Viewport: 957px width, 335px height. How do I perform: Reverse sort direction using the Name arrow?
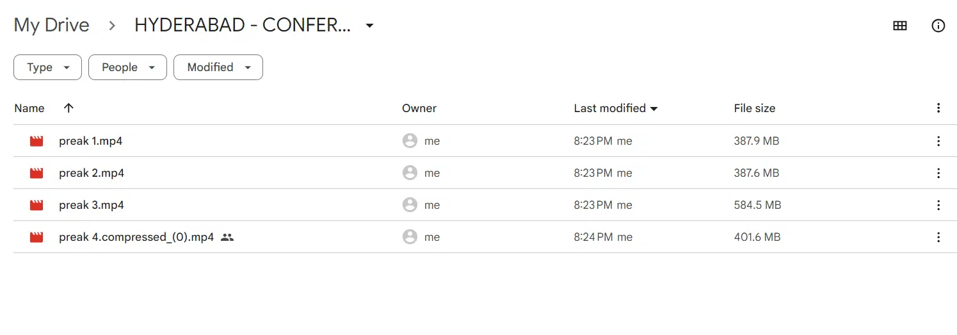pyautogui.click(x=69, y=108)
